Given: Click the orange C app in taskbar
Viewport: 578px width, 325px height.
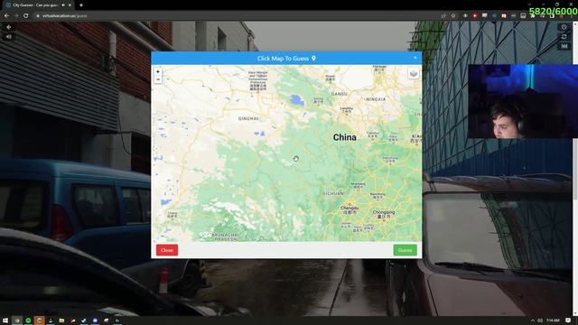Looking at the screenshot, I should click(x=39, y=320).
